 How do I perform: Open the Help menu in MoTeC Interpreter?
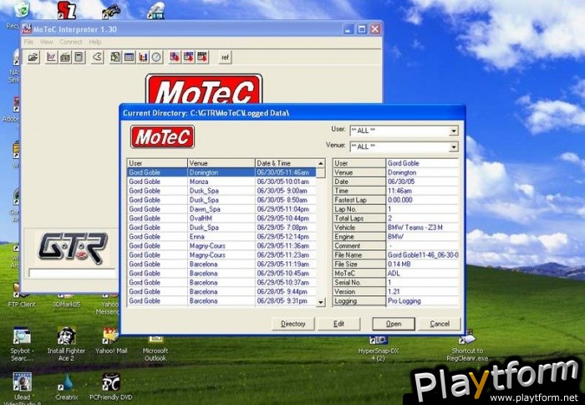[95, 42]
